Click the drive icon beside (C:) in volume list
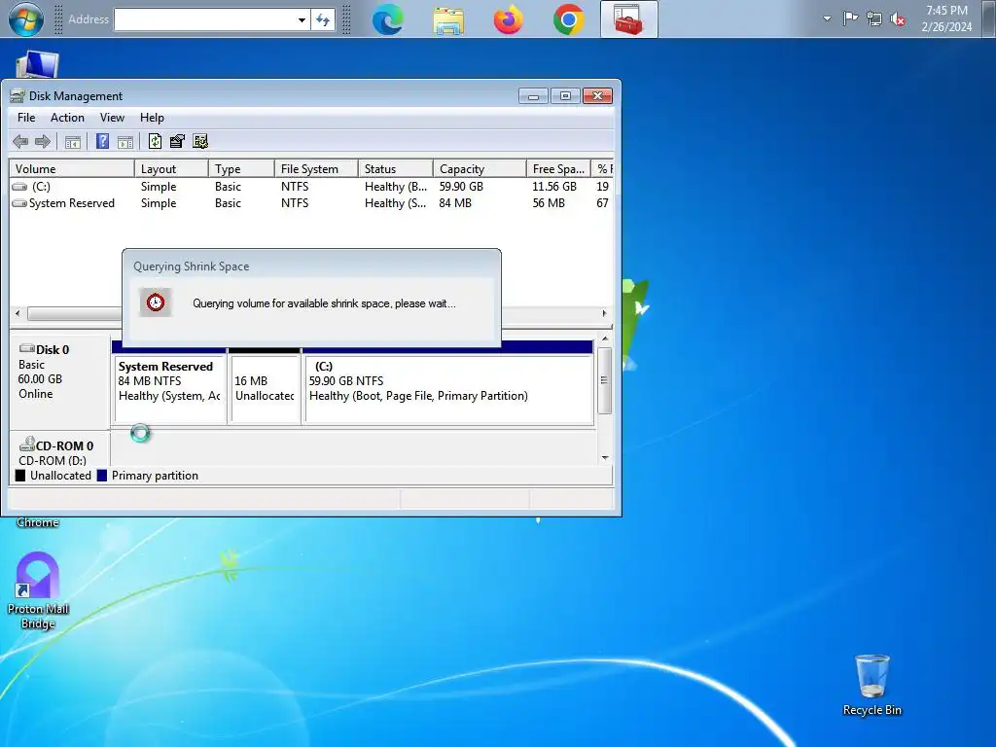Image resolution: width=996 pixels, height=747 pixels. (19, 187)
